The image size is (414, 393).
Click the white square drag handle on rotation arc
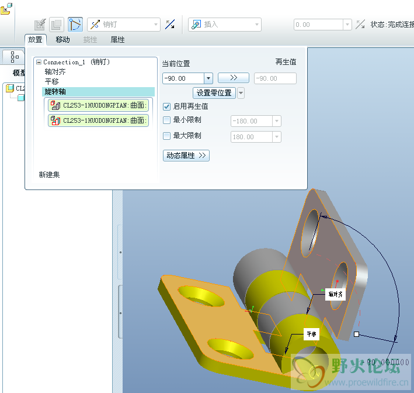[x=356, y=335]
